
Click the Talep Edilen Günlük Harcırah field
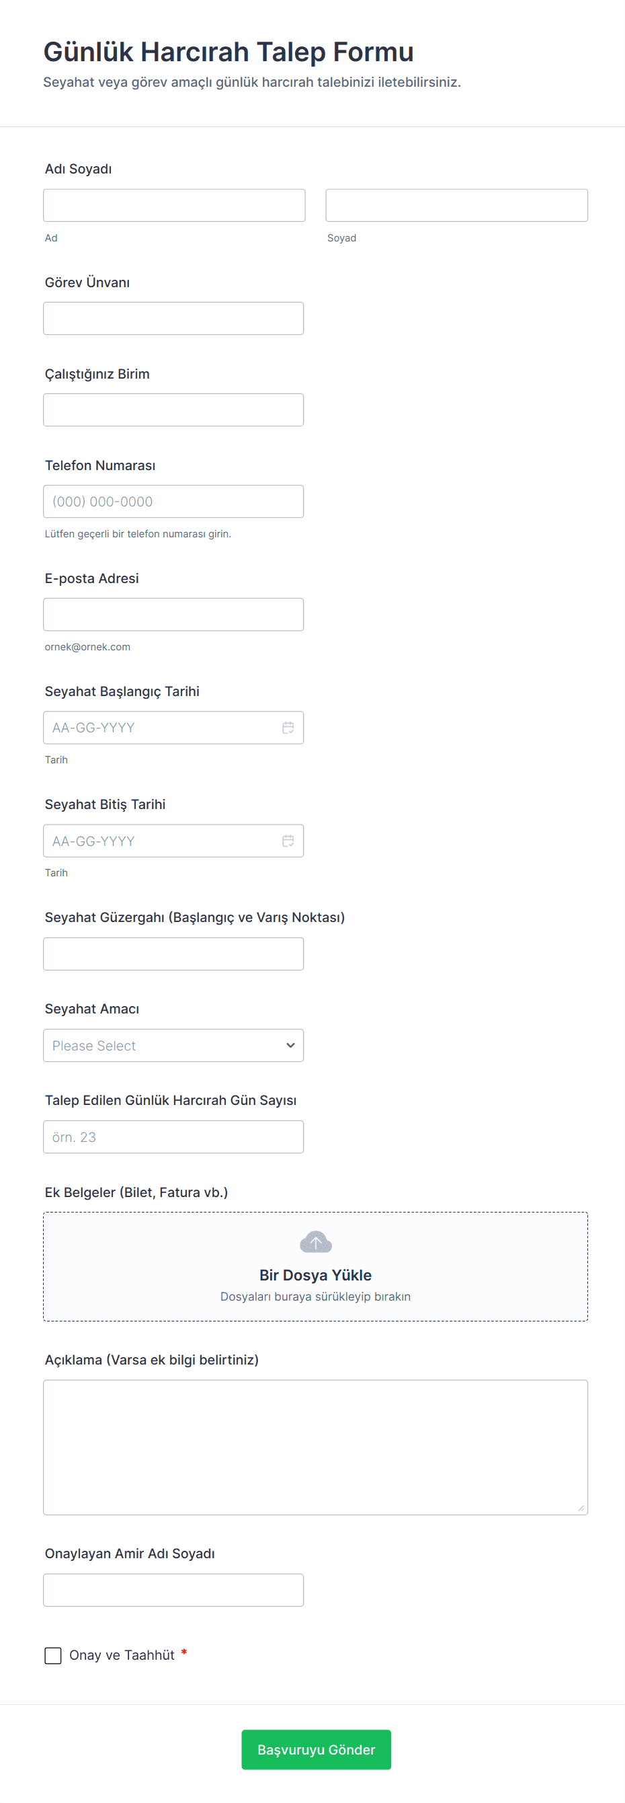coord(173,1137)
